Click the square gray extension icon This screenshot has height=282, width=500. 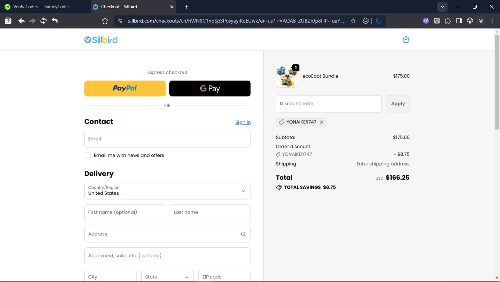tap(437, 21)
